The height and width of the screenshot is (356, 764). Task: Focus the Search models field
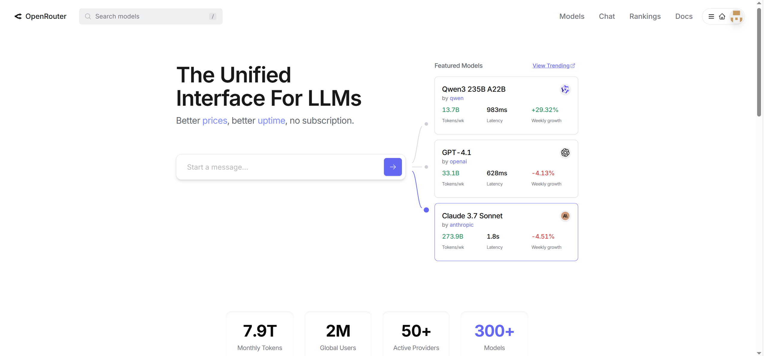tap(151, 16)
